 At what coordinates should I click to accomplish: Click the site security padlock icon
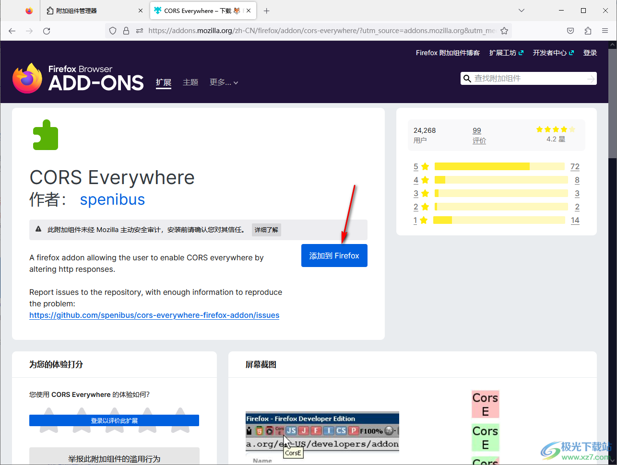pyautogui.click(x=126, y=31)
